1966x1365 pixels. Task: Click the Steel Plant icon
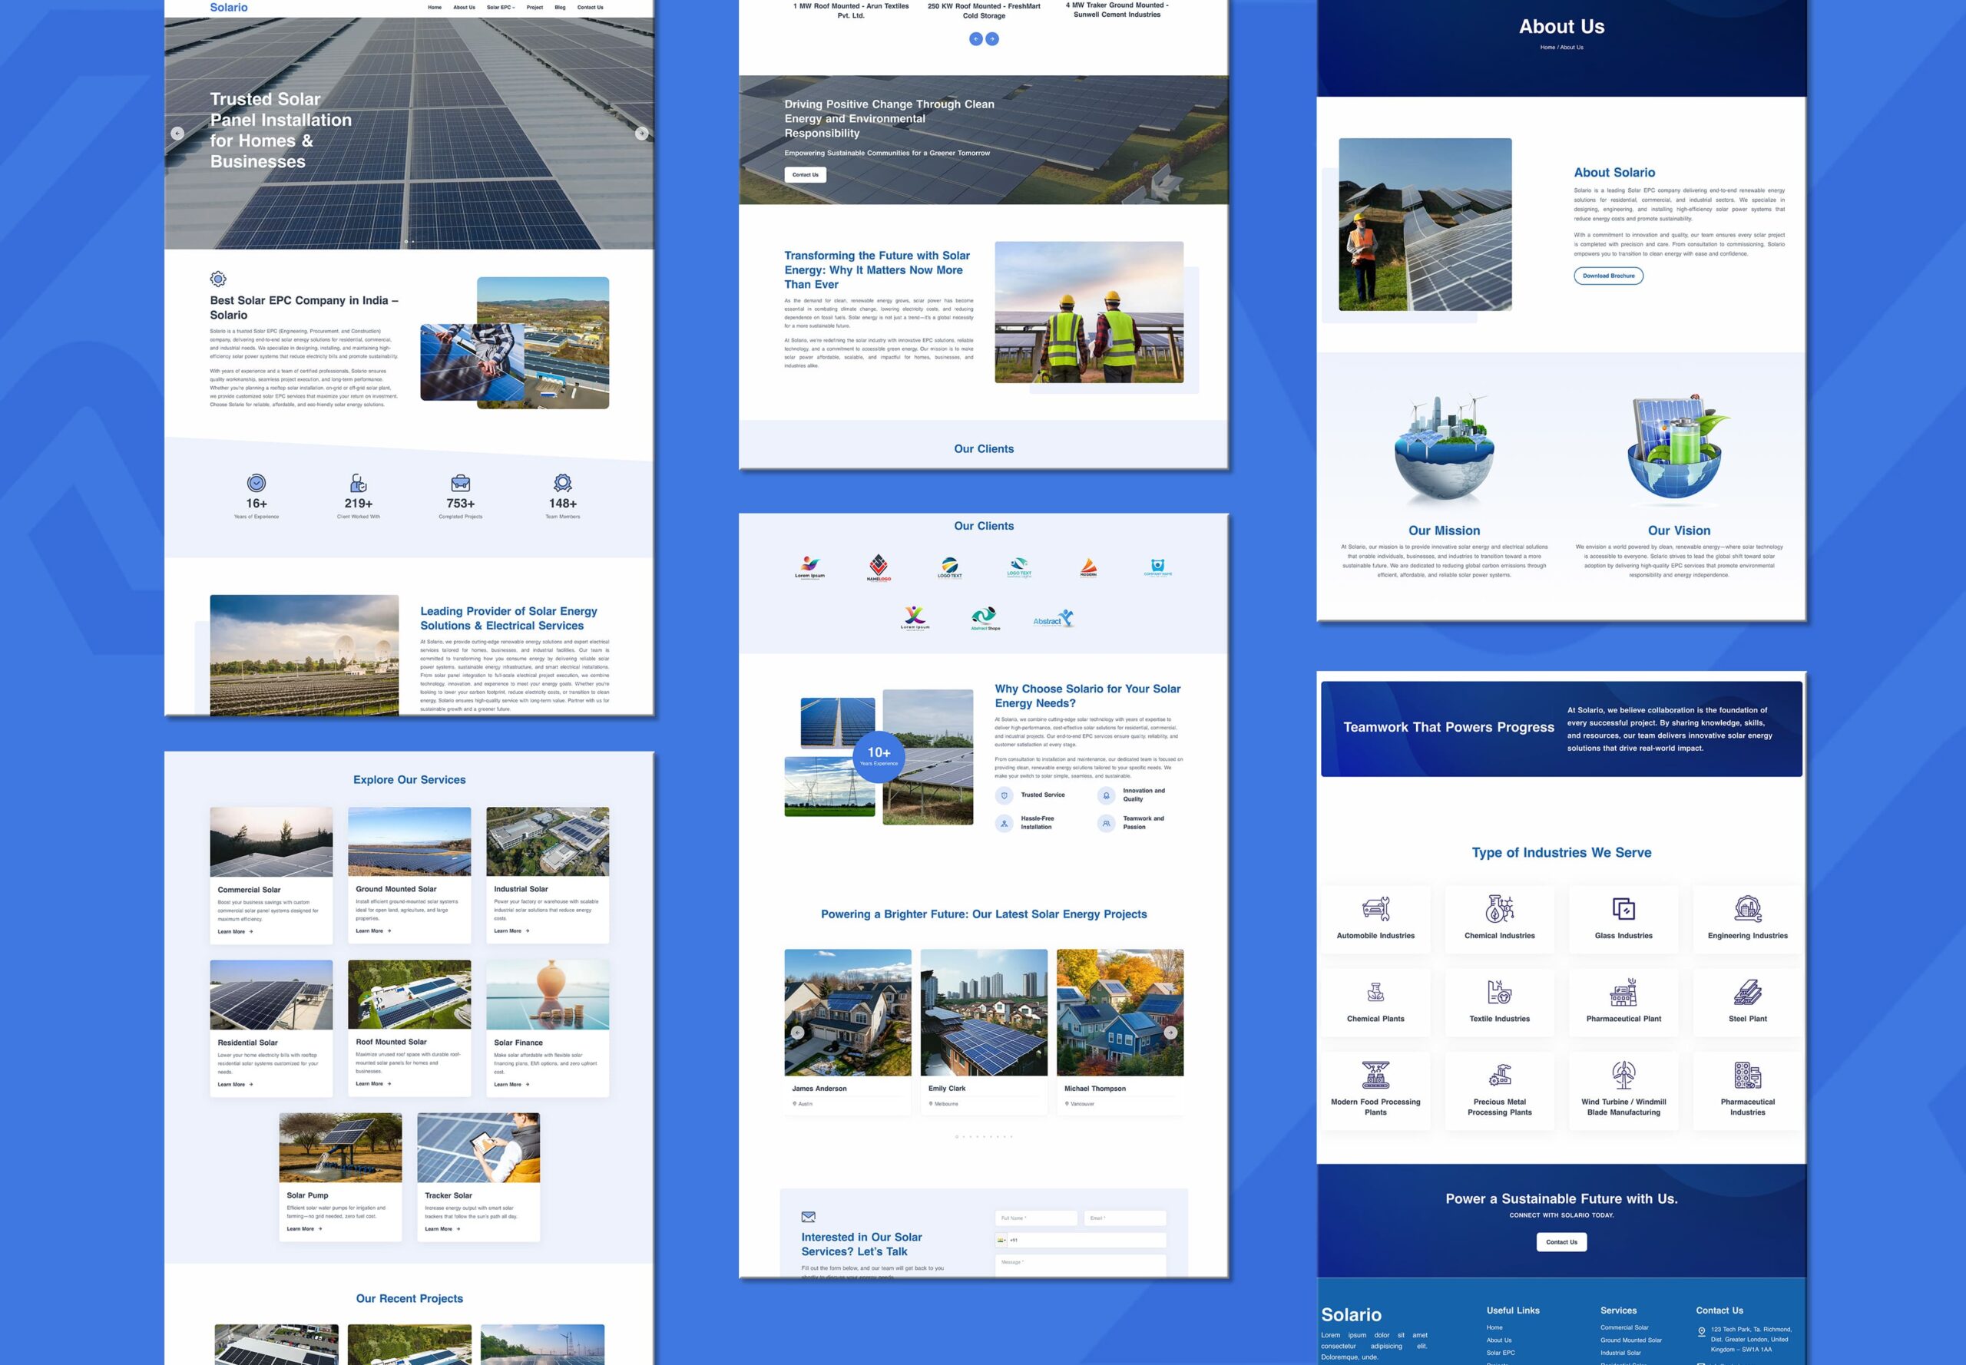[x=1748, y=992]
